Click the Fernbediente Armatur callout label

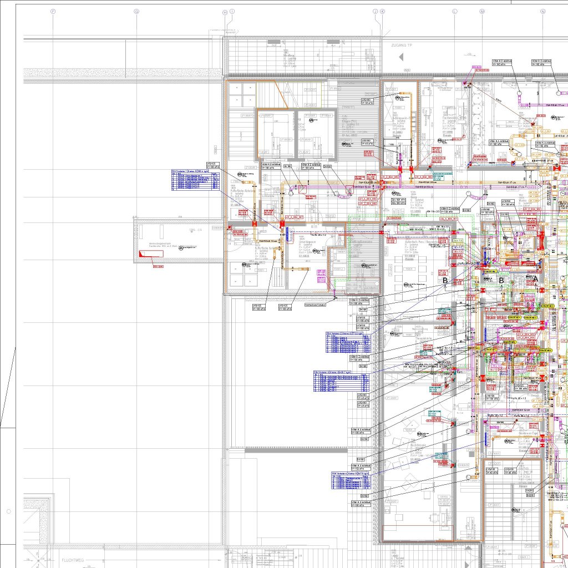[315, 305]
